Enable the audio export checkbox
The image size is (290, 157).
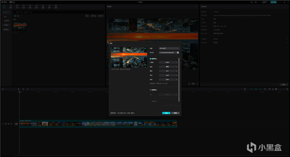click(x=151, y=90)
